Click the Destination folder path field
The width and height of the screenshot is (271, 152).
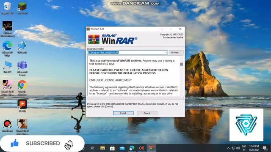127,52
